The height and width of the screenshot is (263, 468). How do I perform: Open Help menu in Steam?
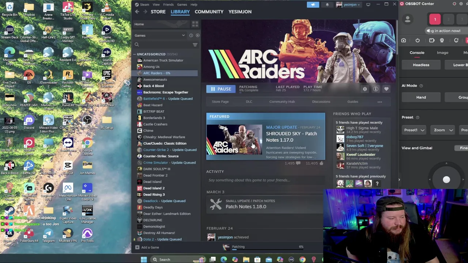click(194, 5)
